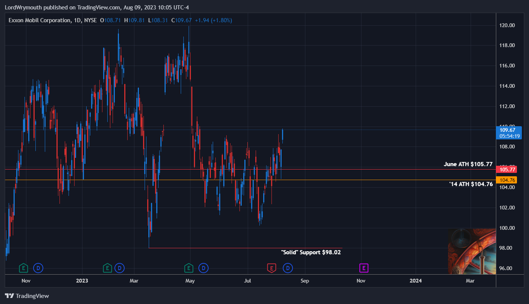Viewport: 529px width, 304px height.
Task: Click the low value L108.31
Action: [x=159, y=20]
